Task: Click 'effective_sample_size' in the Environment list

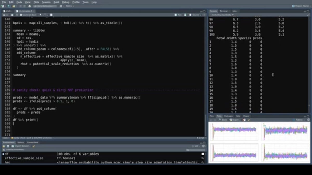Action: pos(24,158)
